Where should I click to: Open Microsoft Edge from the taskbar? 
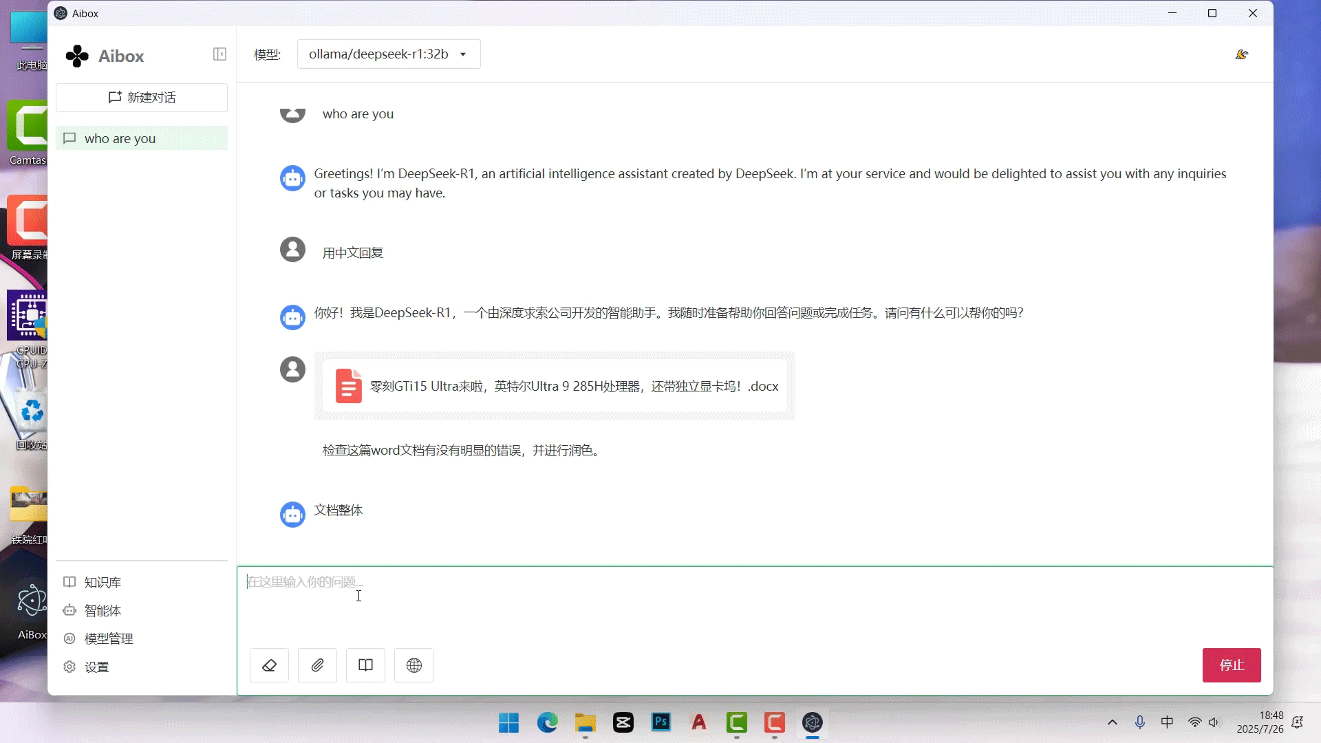coord(546,722)
